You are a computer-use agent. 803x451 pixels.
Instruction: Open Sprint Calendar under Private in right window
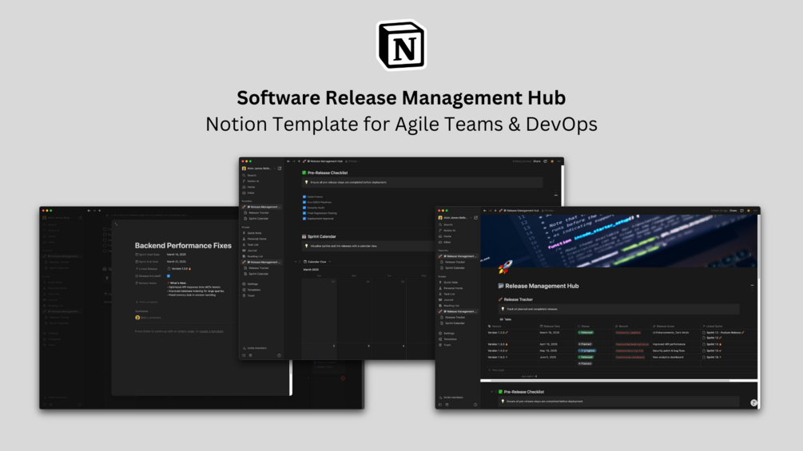[x=453, y=323]
